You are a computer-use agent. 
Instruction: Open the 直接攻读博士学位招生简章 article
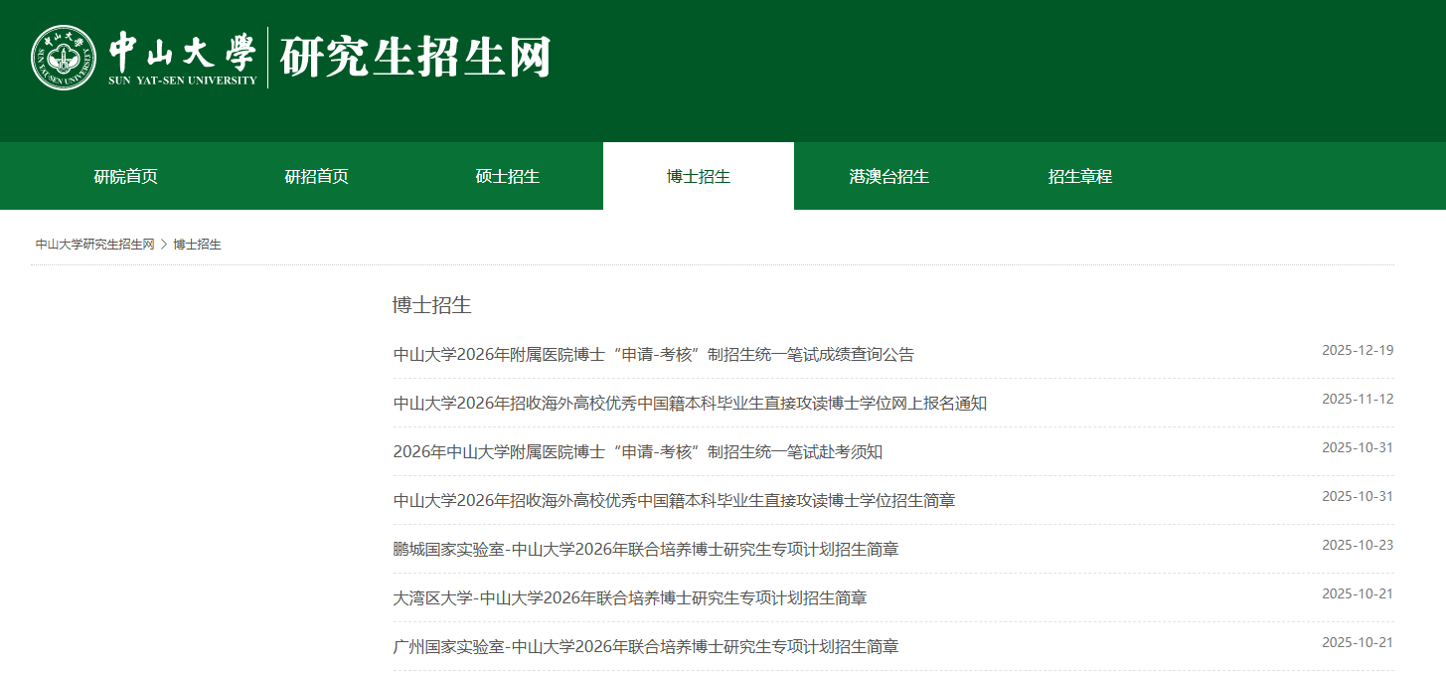[x=674, y=501]
